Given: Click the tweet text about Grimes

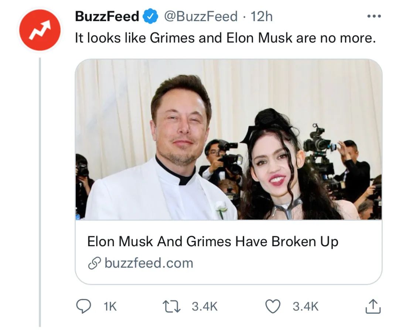Looking at the screenshot, I should pos(225,38).
